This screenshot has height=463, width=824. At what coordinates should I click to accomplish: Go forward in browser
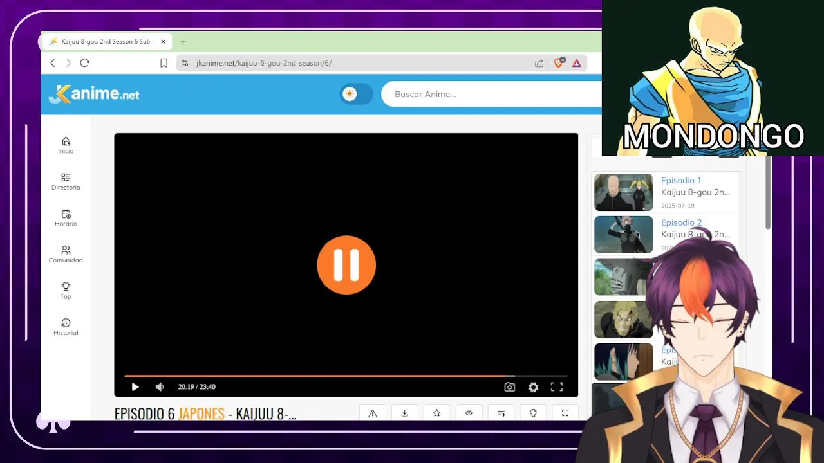click(68, 62)
